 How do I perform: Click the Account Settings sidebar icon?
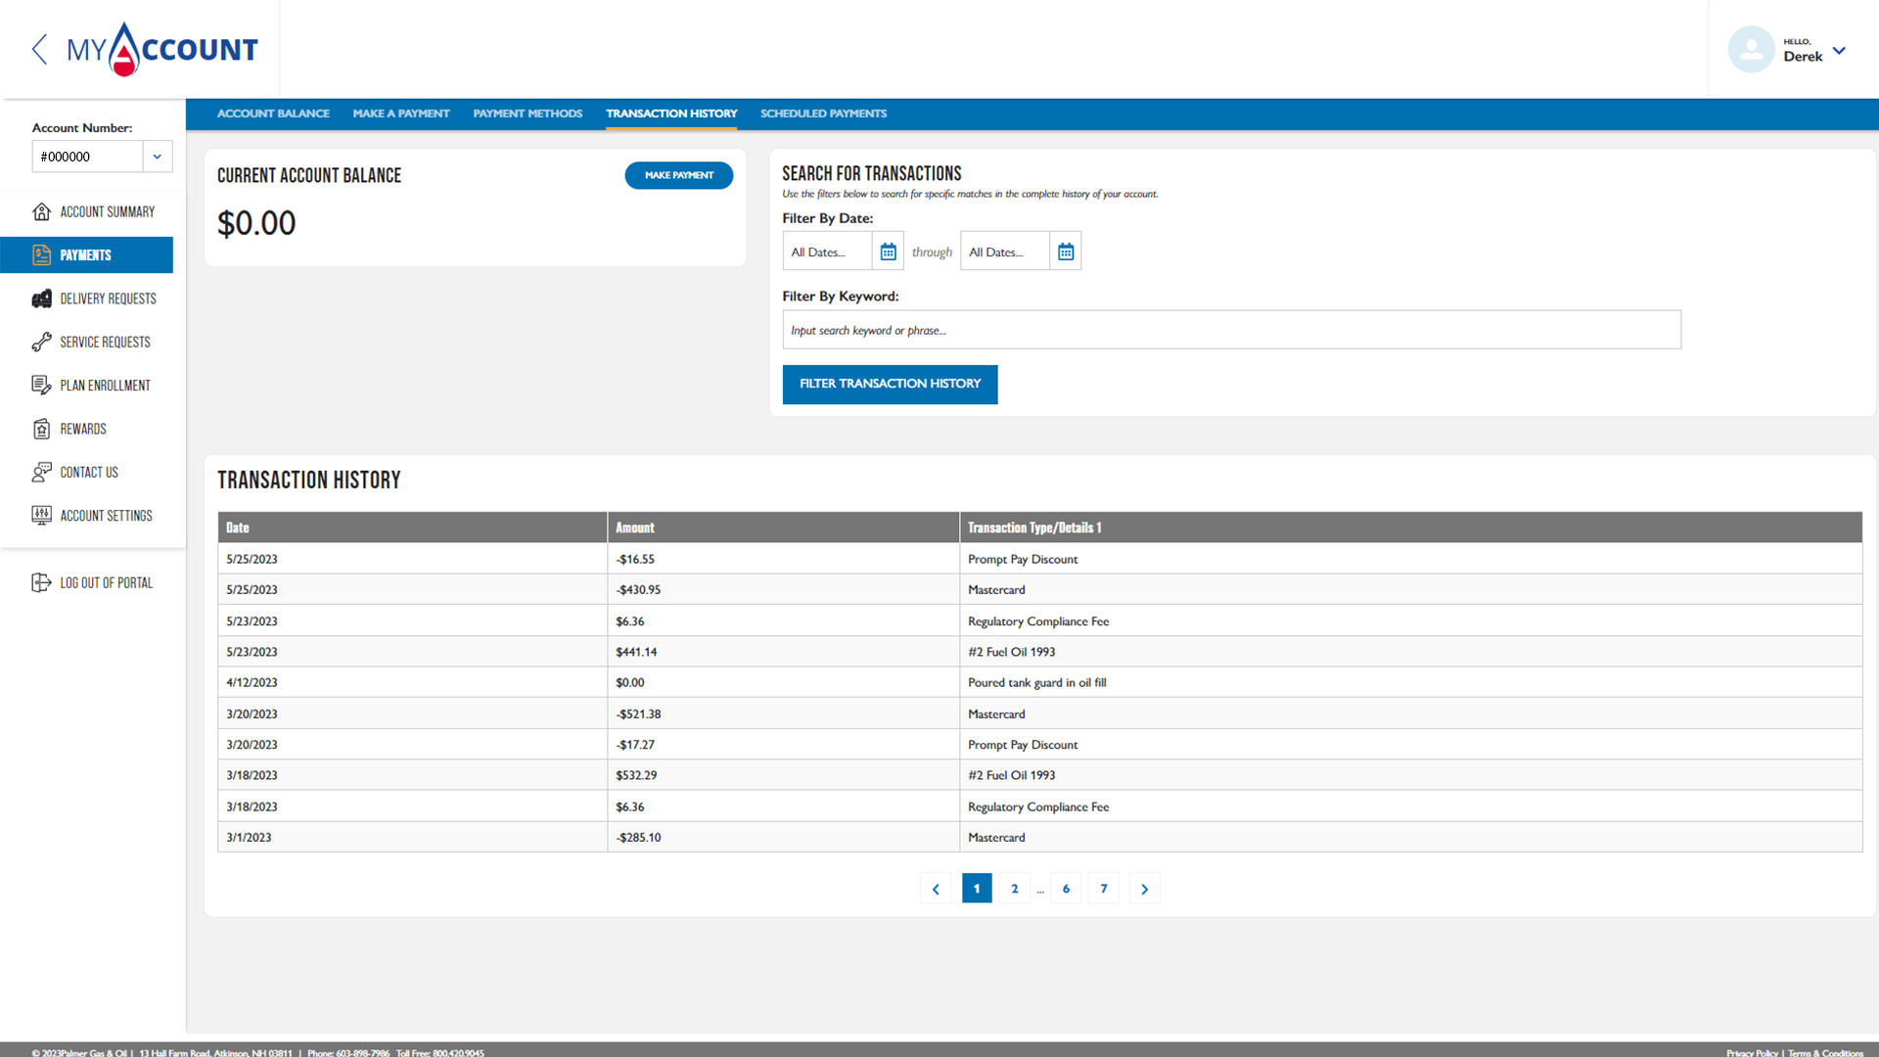pos(40,515)
